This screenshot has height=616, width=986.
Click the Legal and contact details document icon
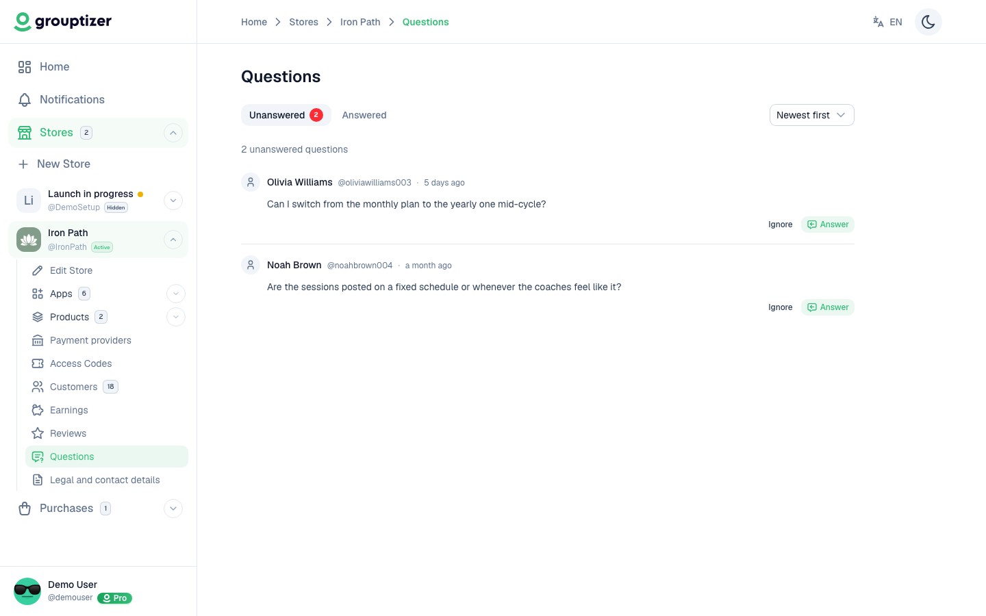pos(38,480)
